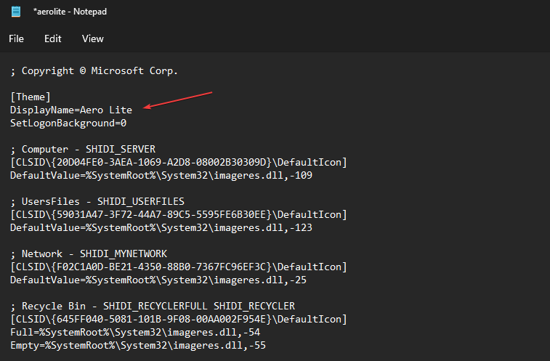The image size is (550, 361).
Task: Click the Notepad app icon in title bar
Action: 16,12
